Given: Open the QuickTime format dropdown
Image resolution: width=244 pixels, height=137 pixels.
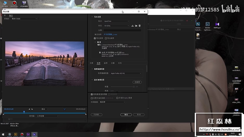Looking at the screenshot, I should pos(116,21).
